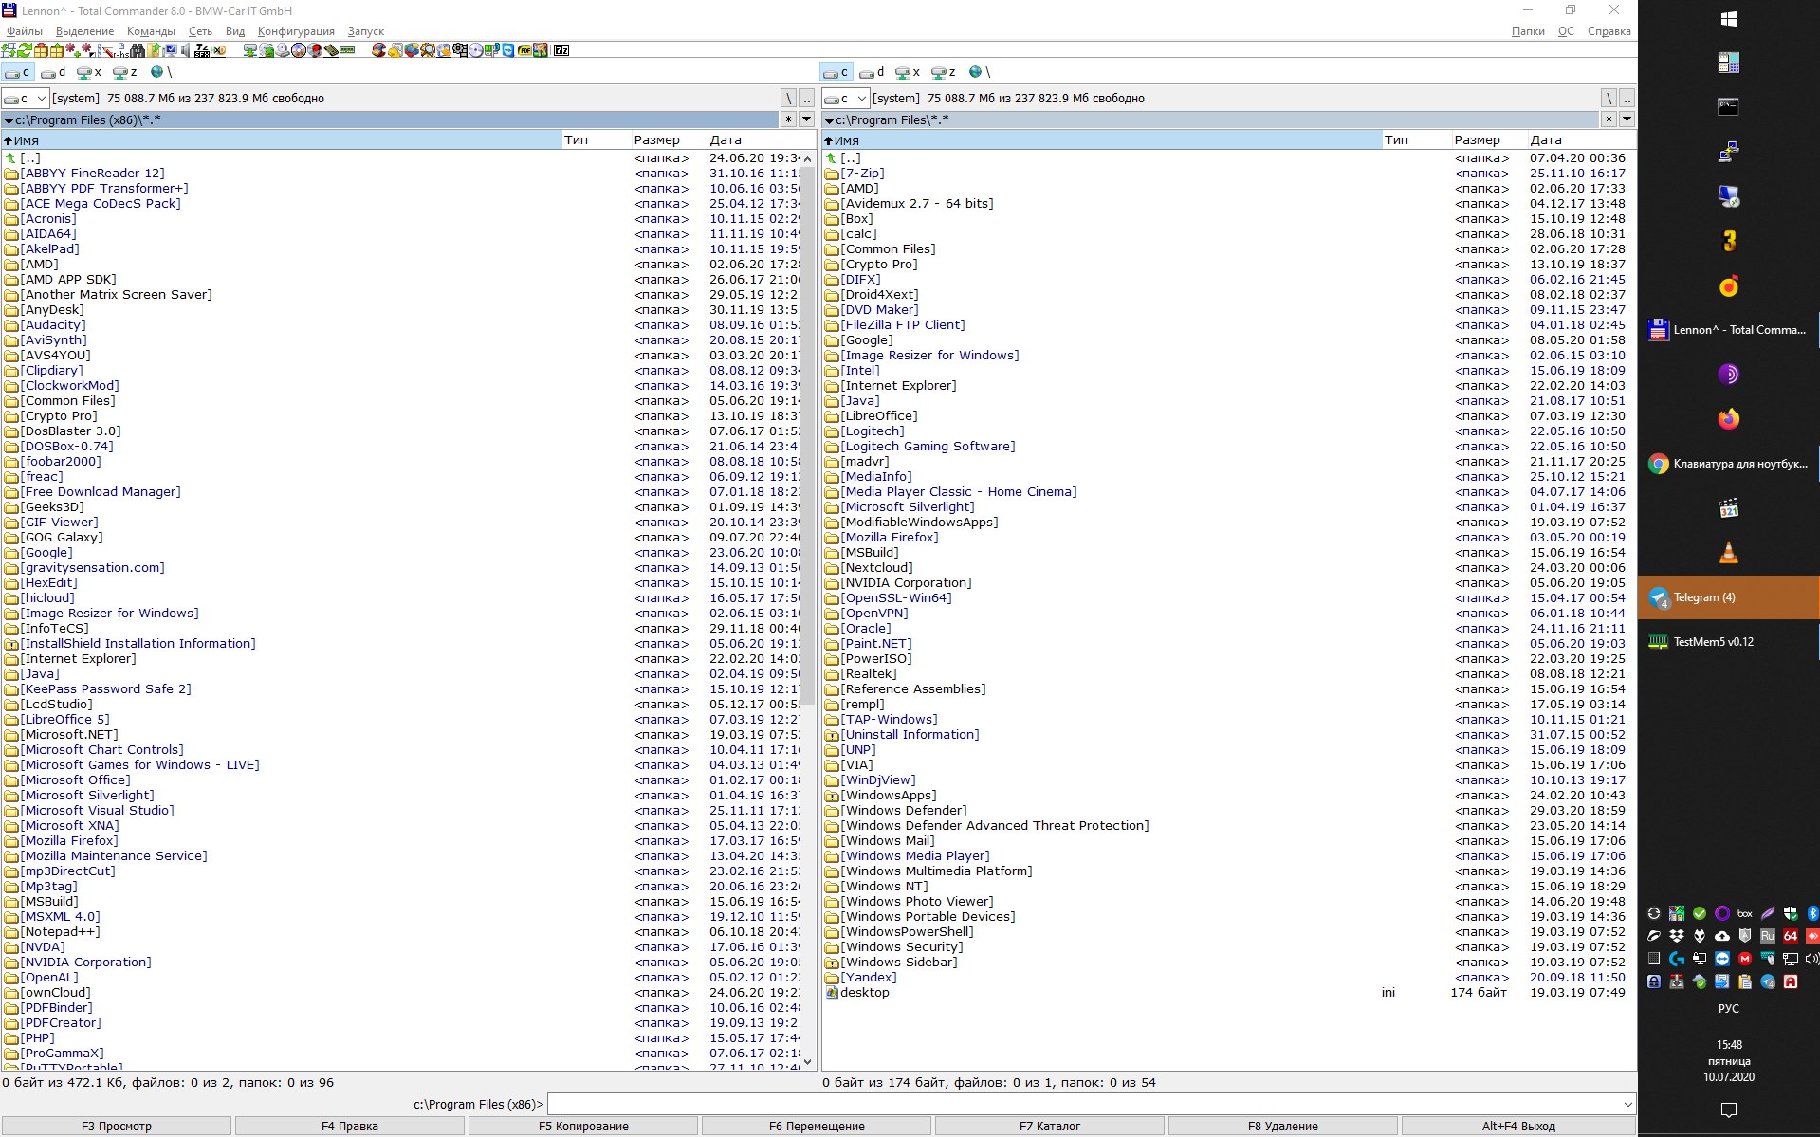Image resolution: width=1820 pixels, height=1137 pixels.
Task: Click the binoculars search icon in toolbar
Action: click(x=138, y=50)
